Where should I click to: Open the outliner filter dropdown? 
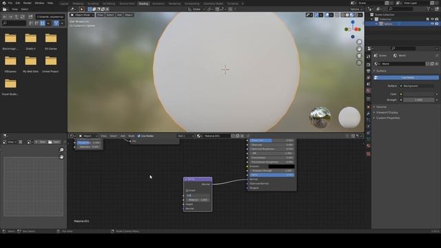[x=429, y=9]
